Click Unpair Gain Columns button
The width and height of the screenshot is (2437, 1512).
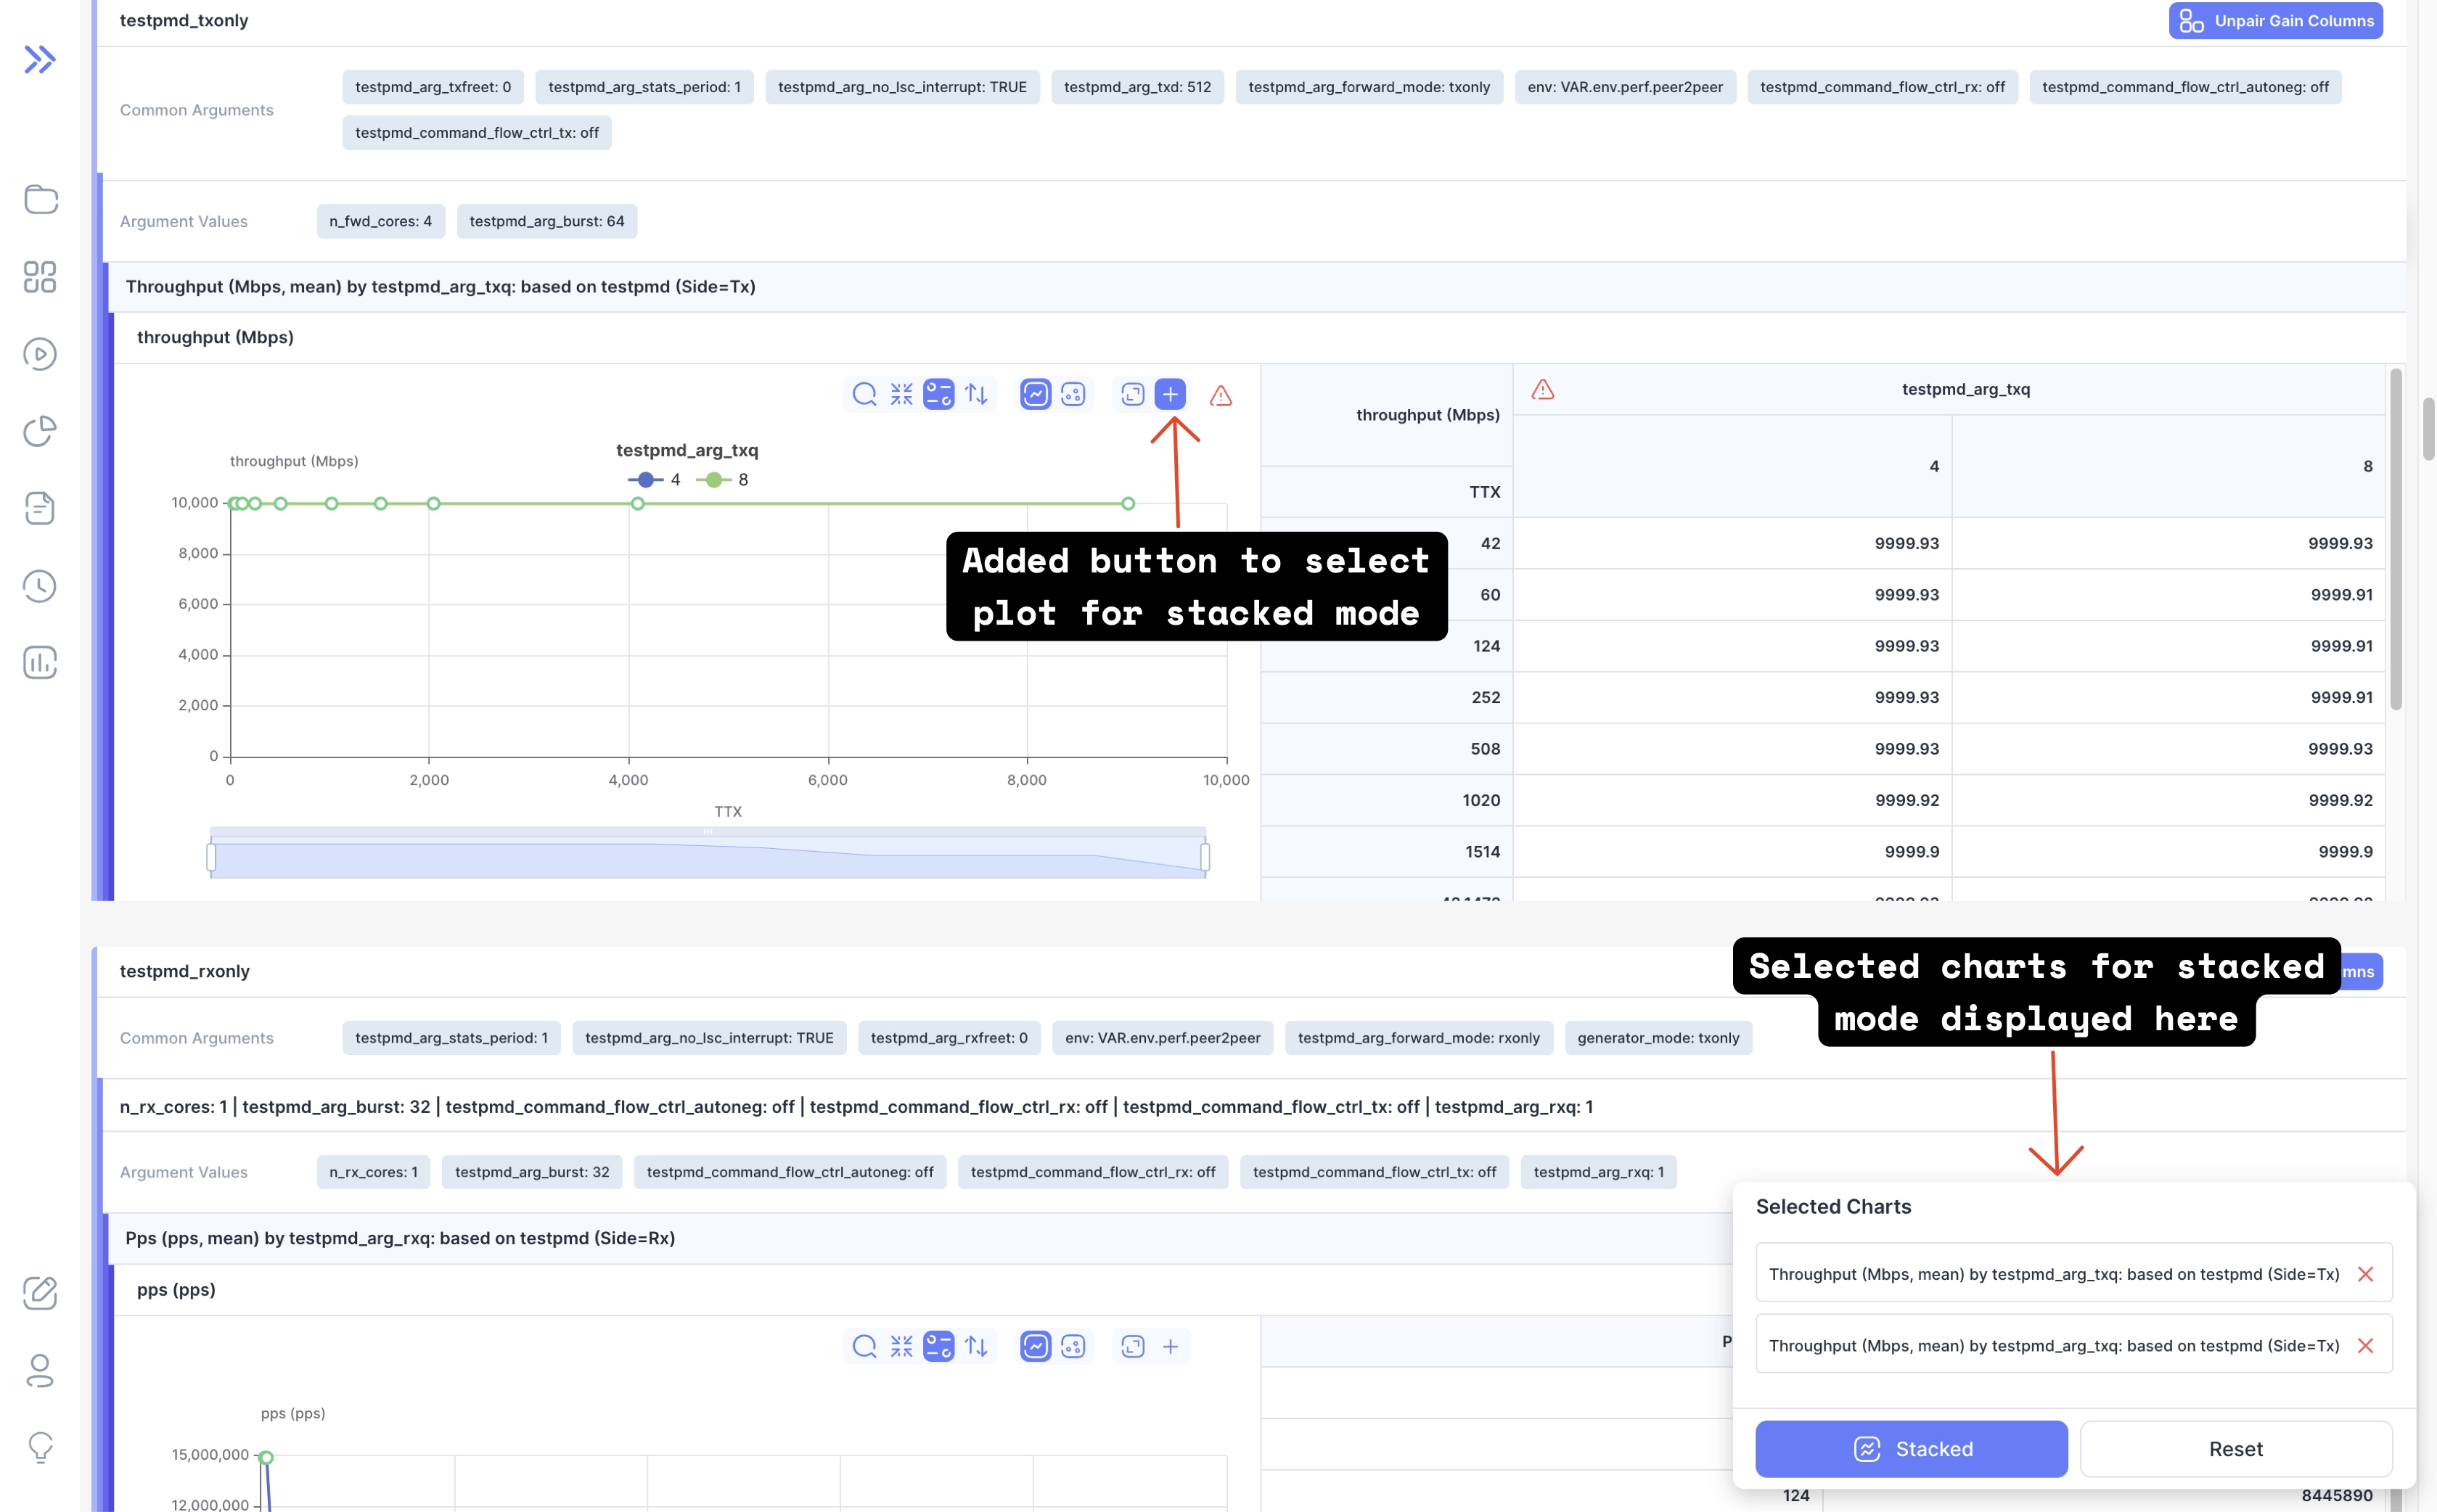pyautogui.click(x=2275, y=21)
